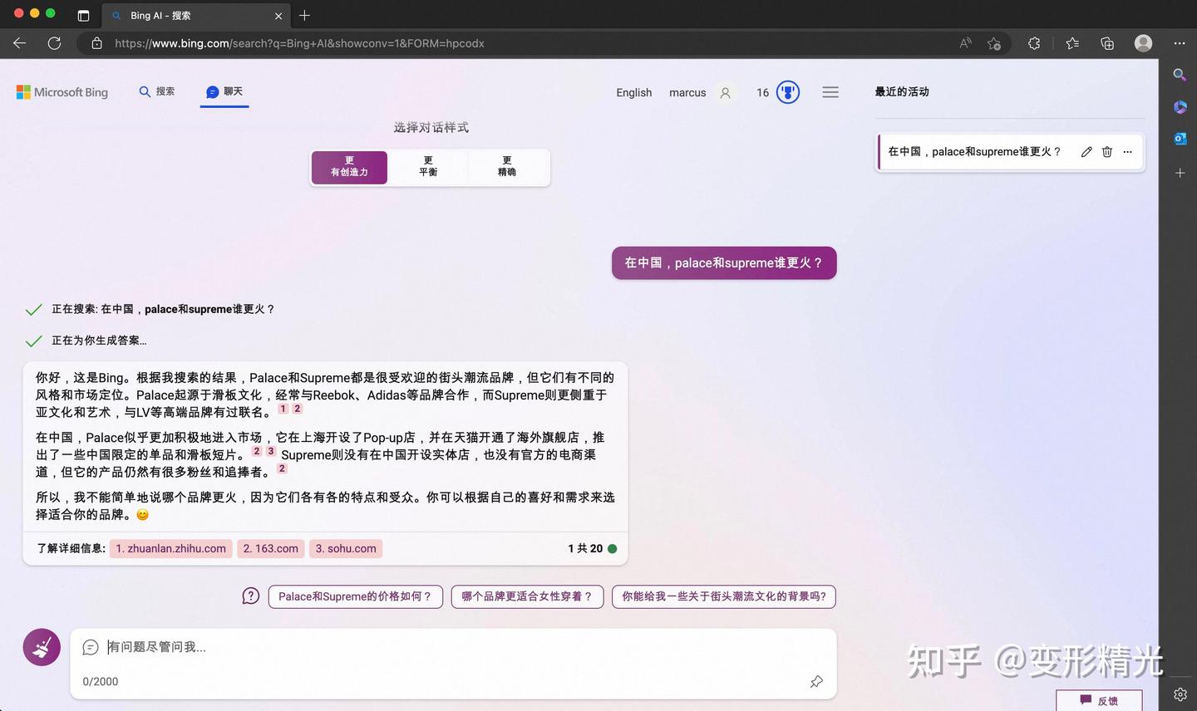This screenshot has height=711, width=1197.
Task: Open the sidebar Search magnifier icon
Action: coord(1180,76)
